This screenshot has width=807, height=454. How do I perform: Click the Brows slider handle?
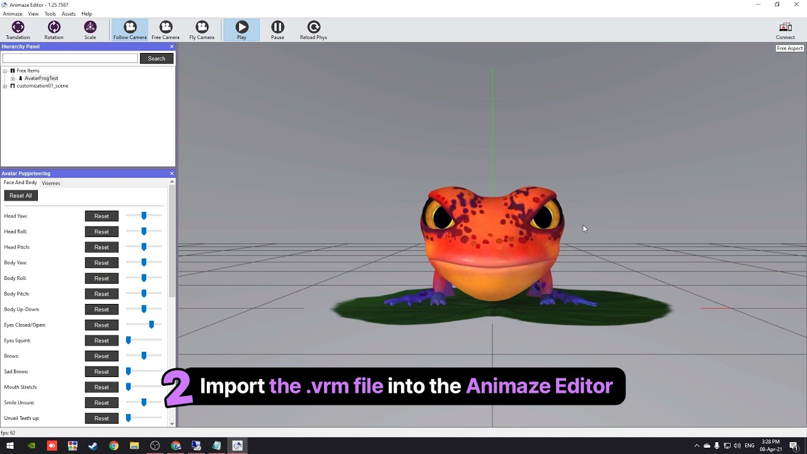(144, 356)
